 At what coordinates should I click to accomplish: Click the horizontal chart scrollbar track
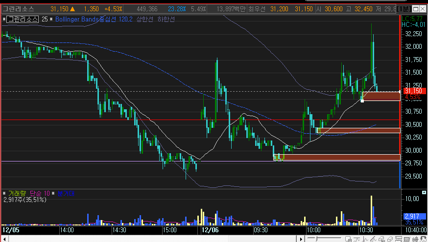(x=153, y=239)
